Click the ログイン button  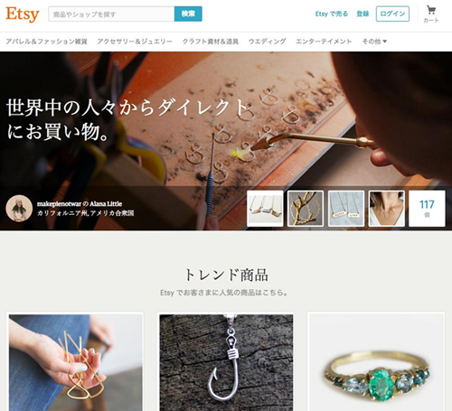392,14
